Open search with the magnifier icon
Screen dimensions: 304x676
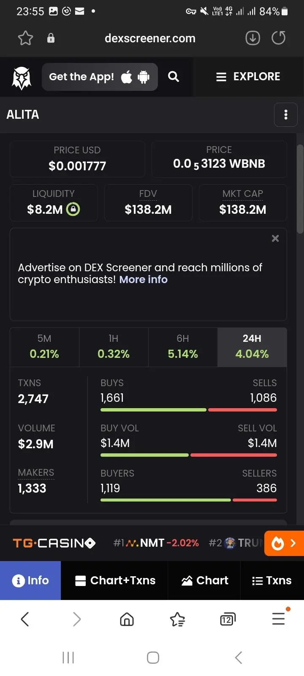pyautogui.click(x=174, y=76)
